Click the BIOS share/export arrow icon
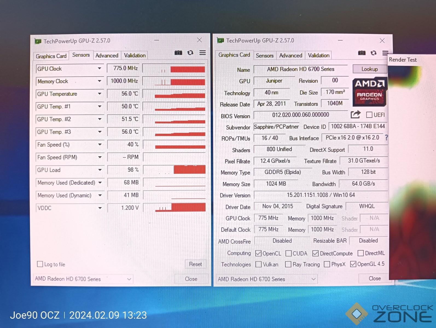The height and width of the screenshot is (328, 436). pos(356,115)
